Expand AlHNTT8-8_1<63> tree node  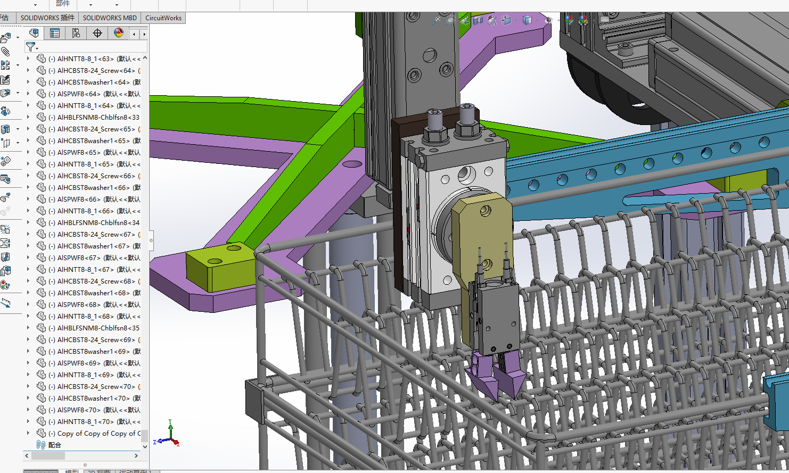pyautogui.click(x=29, y=59)
